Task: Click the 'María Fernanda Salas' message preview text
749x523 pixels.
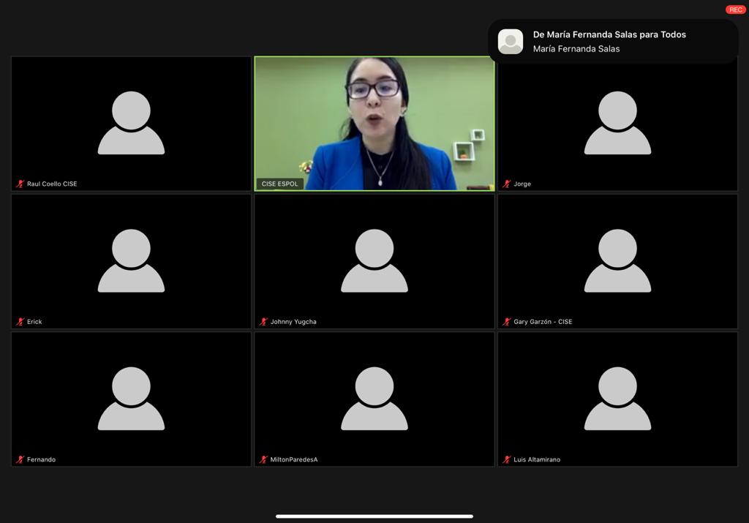Action: [x=576, y=49]
